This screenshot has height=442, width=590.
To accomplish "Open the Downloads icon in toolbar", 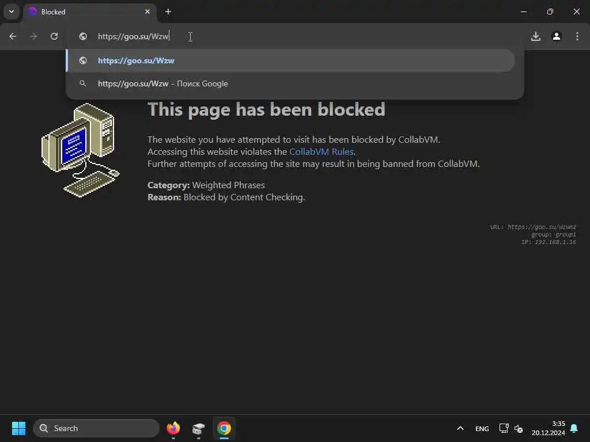I will (x=536, y=36).
